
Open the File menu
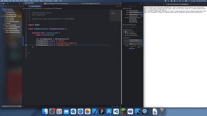[10, 1]
